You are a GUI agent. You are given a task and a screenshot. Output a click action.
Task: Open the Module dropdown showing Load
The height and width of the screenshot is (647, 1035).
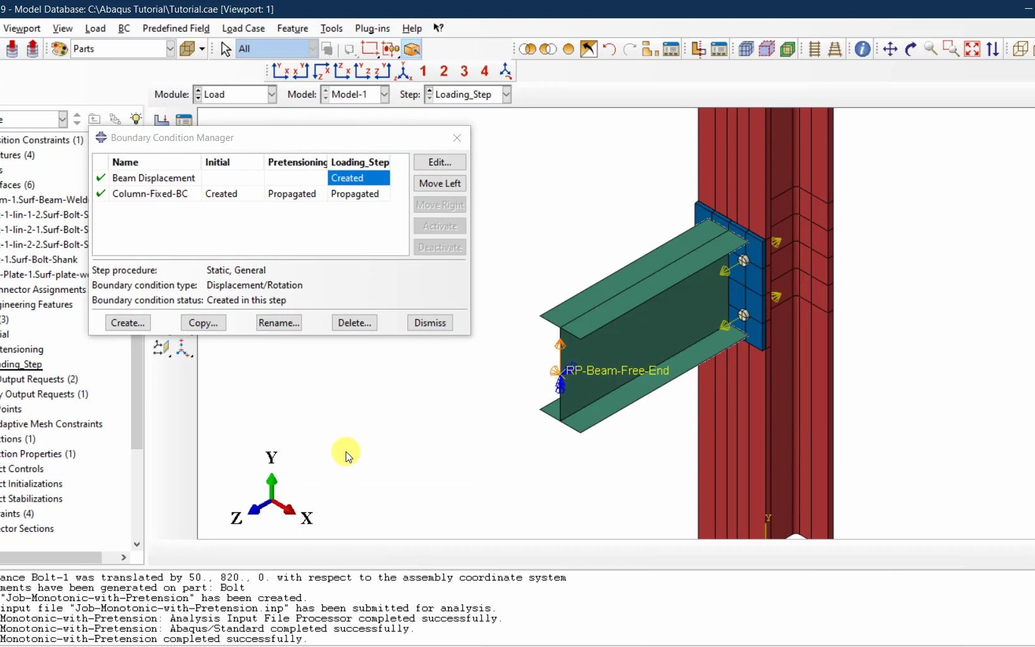271,94
